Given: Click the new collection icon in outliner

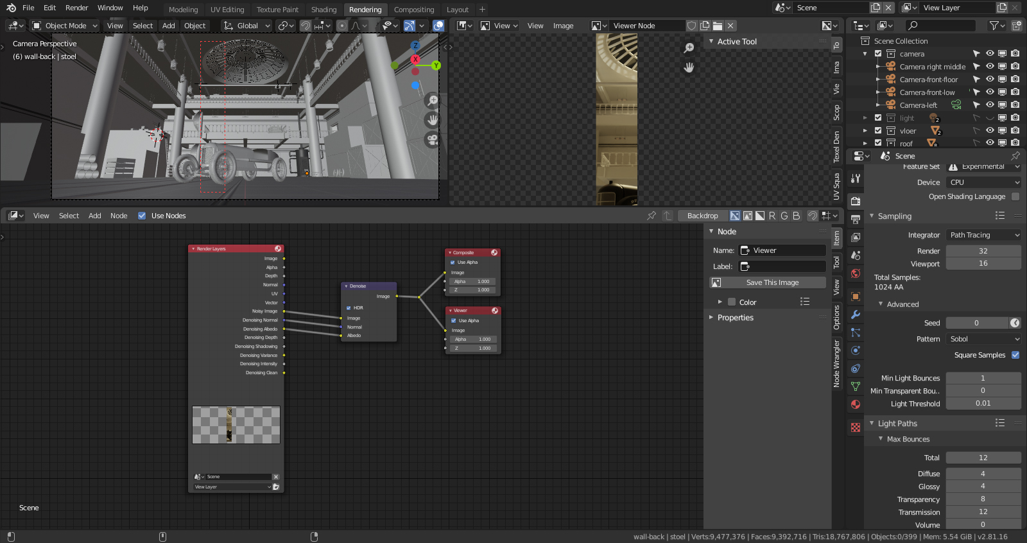Looking at the screenshot, I should (1017, 26).
